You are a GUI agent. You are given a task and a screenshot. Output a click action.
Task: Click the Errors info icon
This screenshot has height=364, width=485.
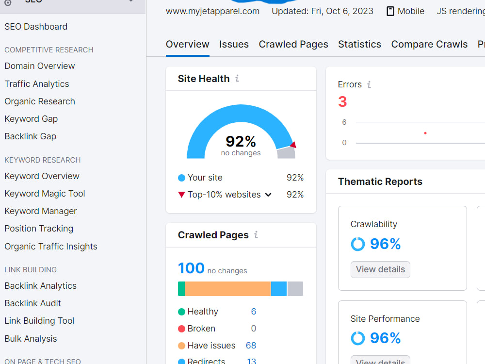click(369, 84)
